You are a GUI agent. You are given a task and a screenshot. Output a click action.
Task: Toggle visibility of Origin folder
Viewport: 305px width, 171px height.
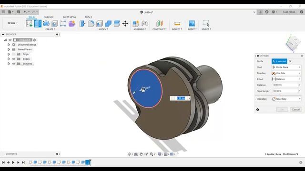pos(14,54)
